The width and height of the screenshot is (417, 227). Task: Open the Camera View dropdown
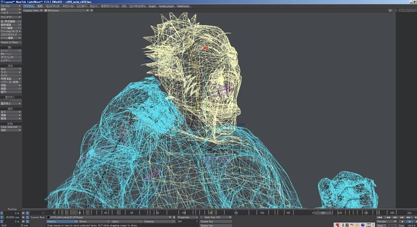(33, 10)
